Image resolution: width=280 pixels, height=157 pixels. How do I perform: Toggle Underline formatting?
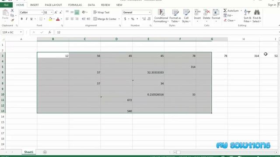[31, 19]
